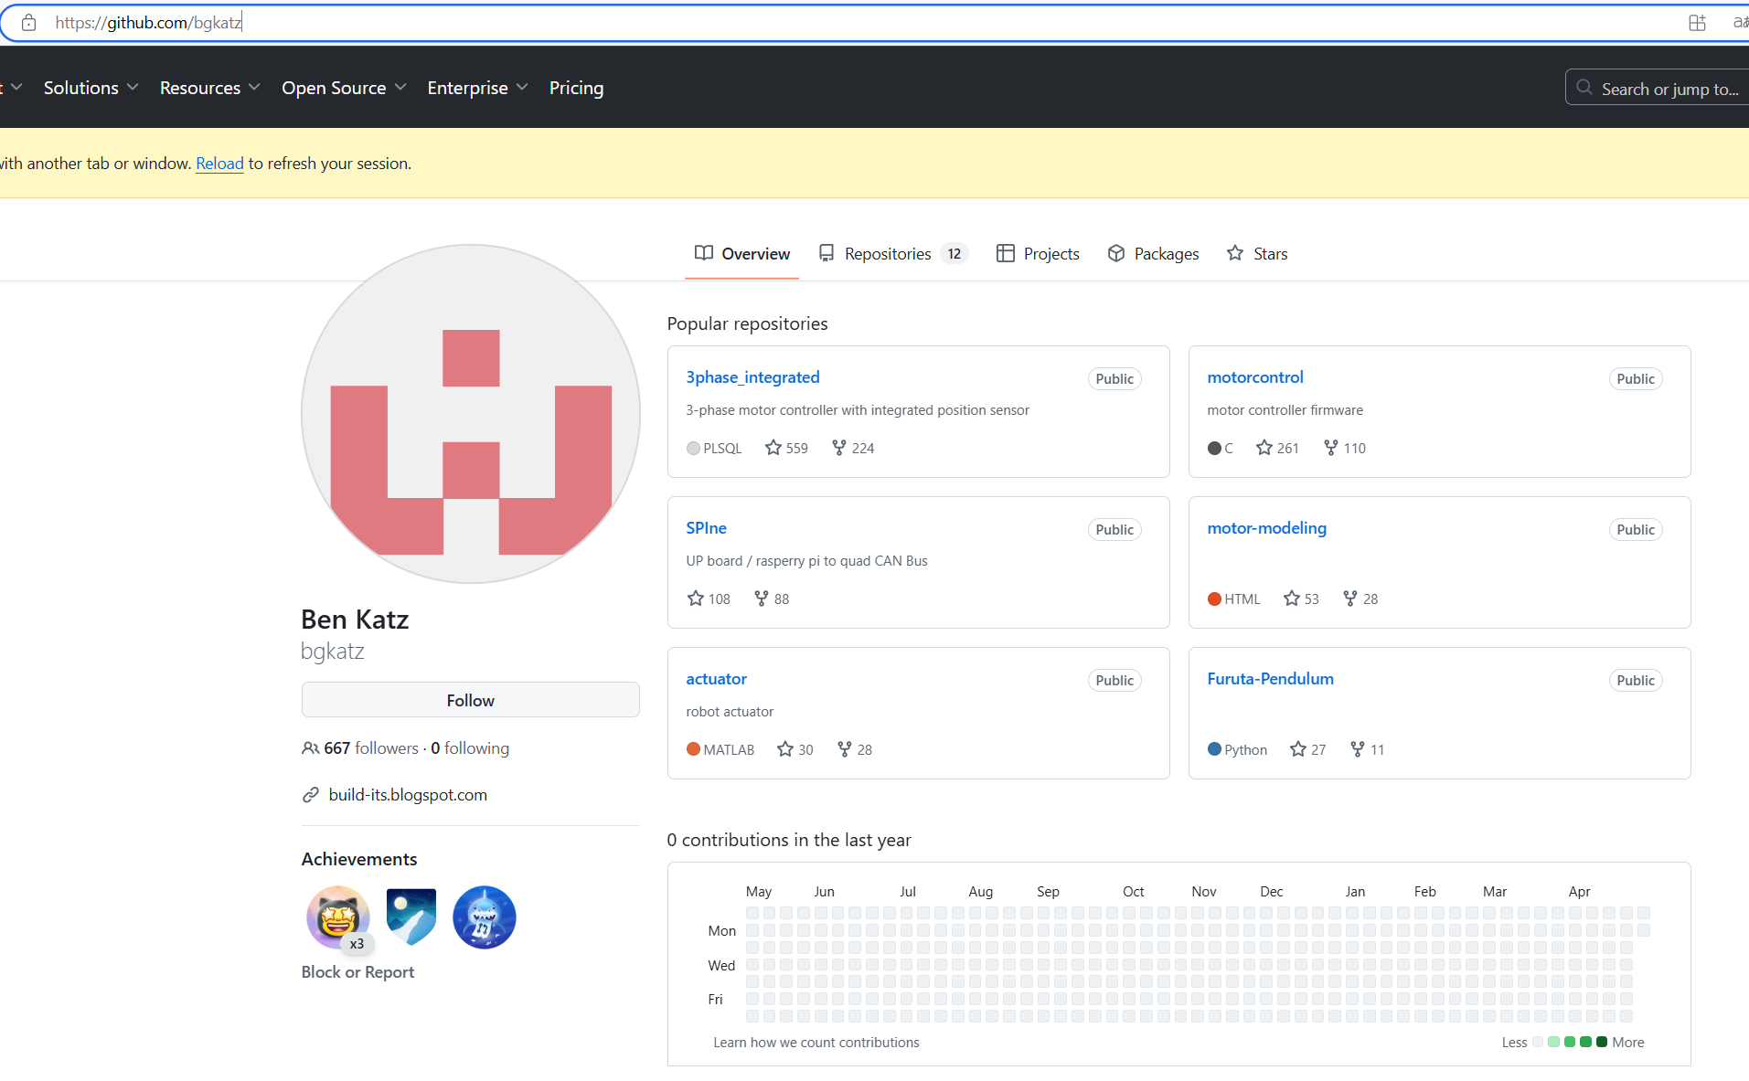
Task: Click star count 53 on motor-modeling
Action: (1301, 599)
